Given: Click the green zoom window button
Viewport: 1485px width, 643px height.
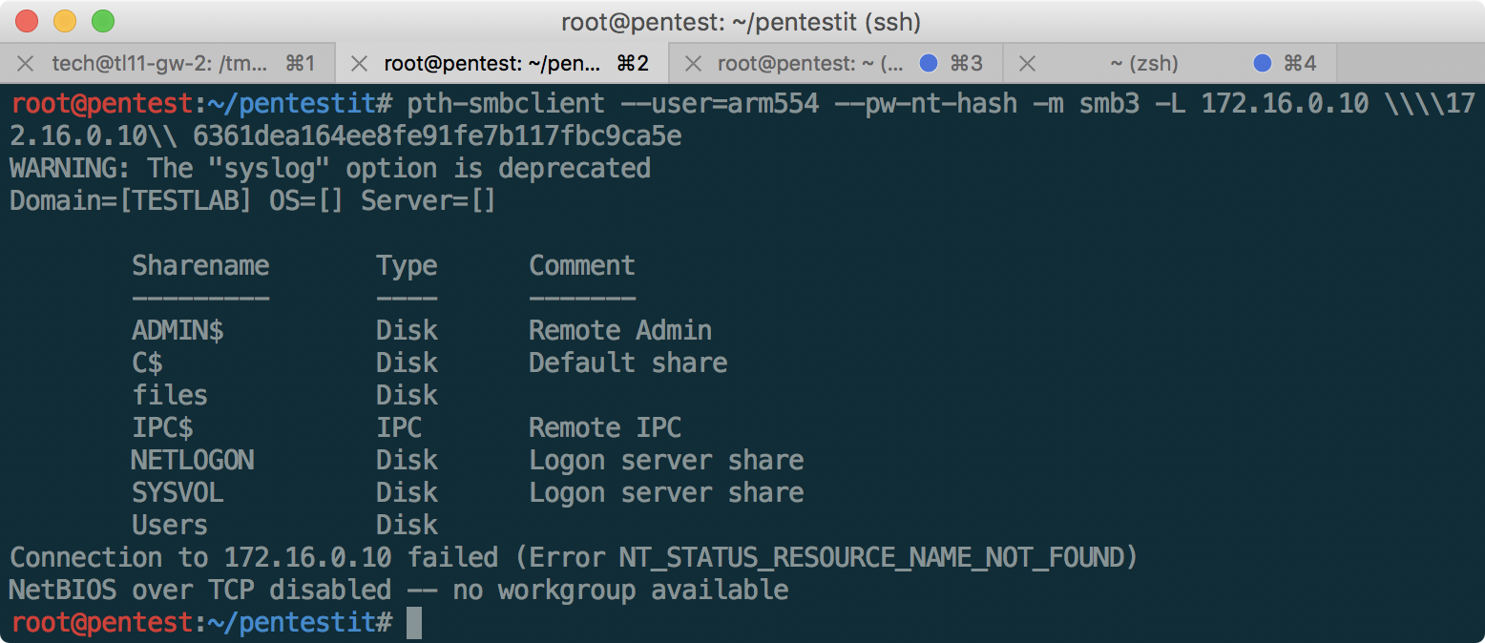Looking at the screenshot, I should 102,20.
